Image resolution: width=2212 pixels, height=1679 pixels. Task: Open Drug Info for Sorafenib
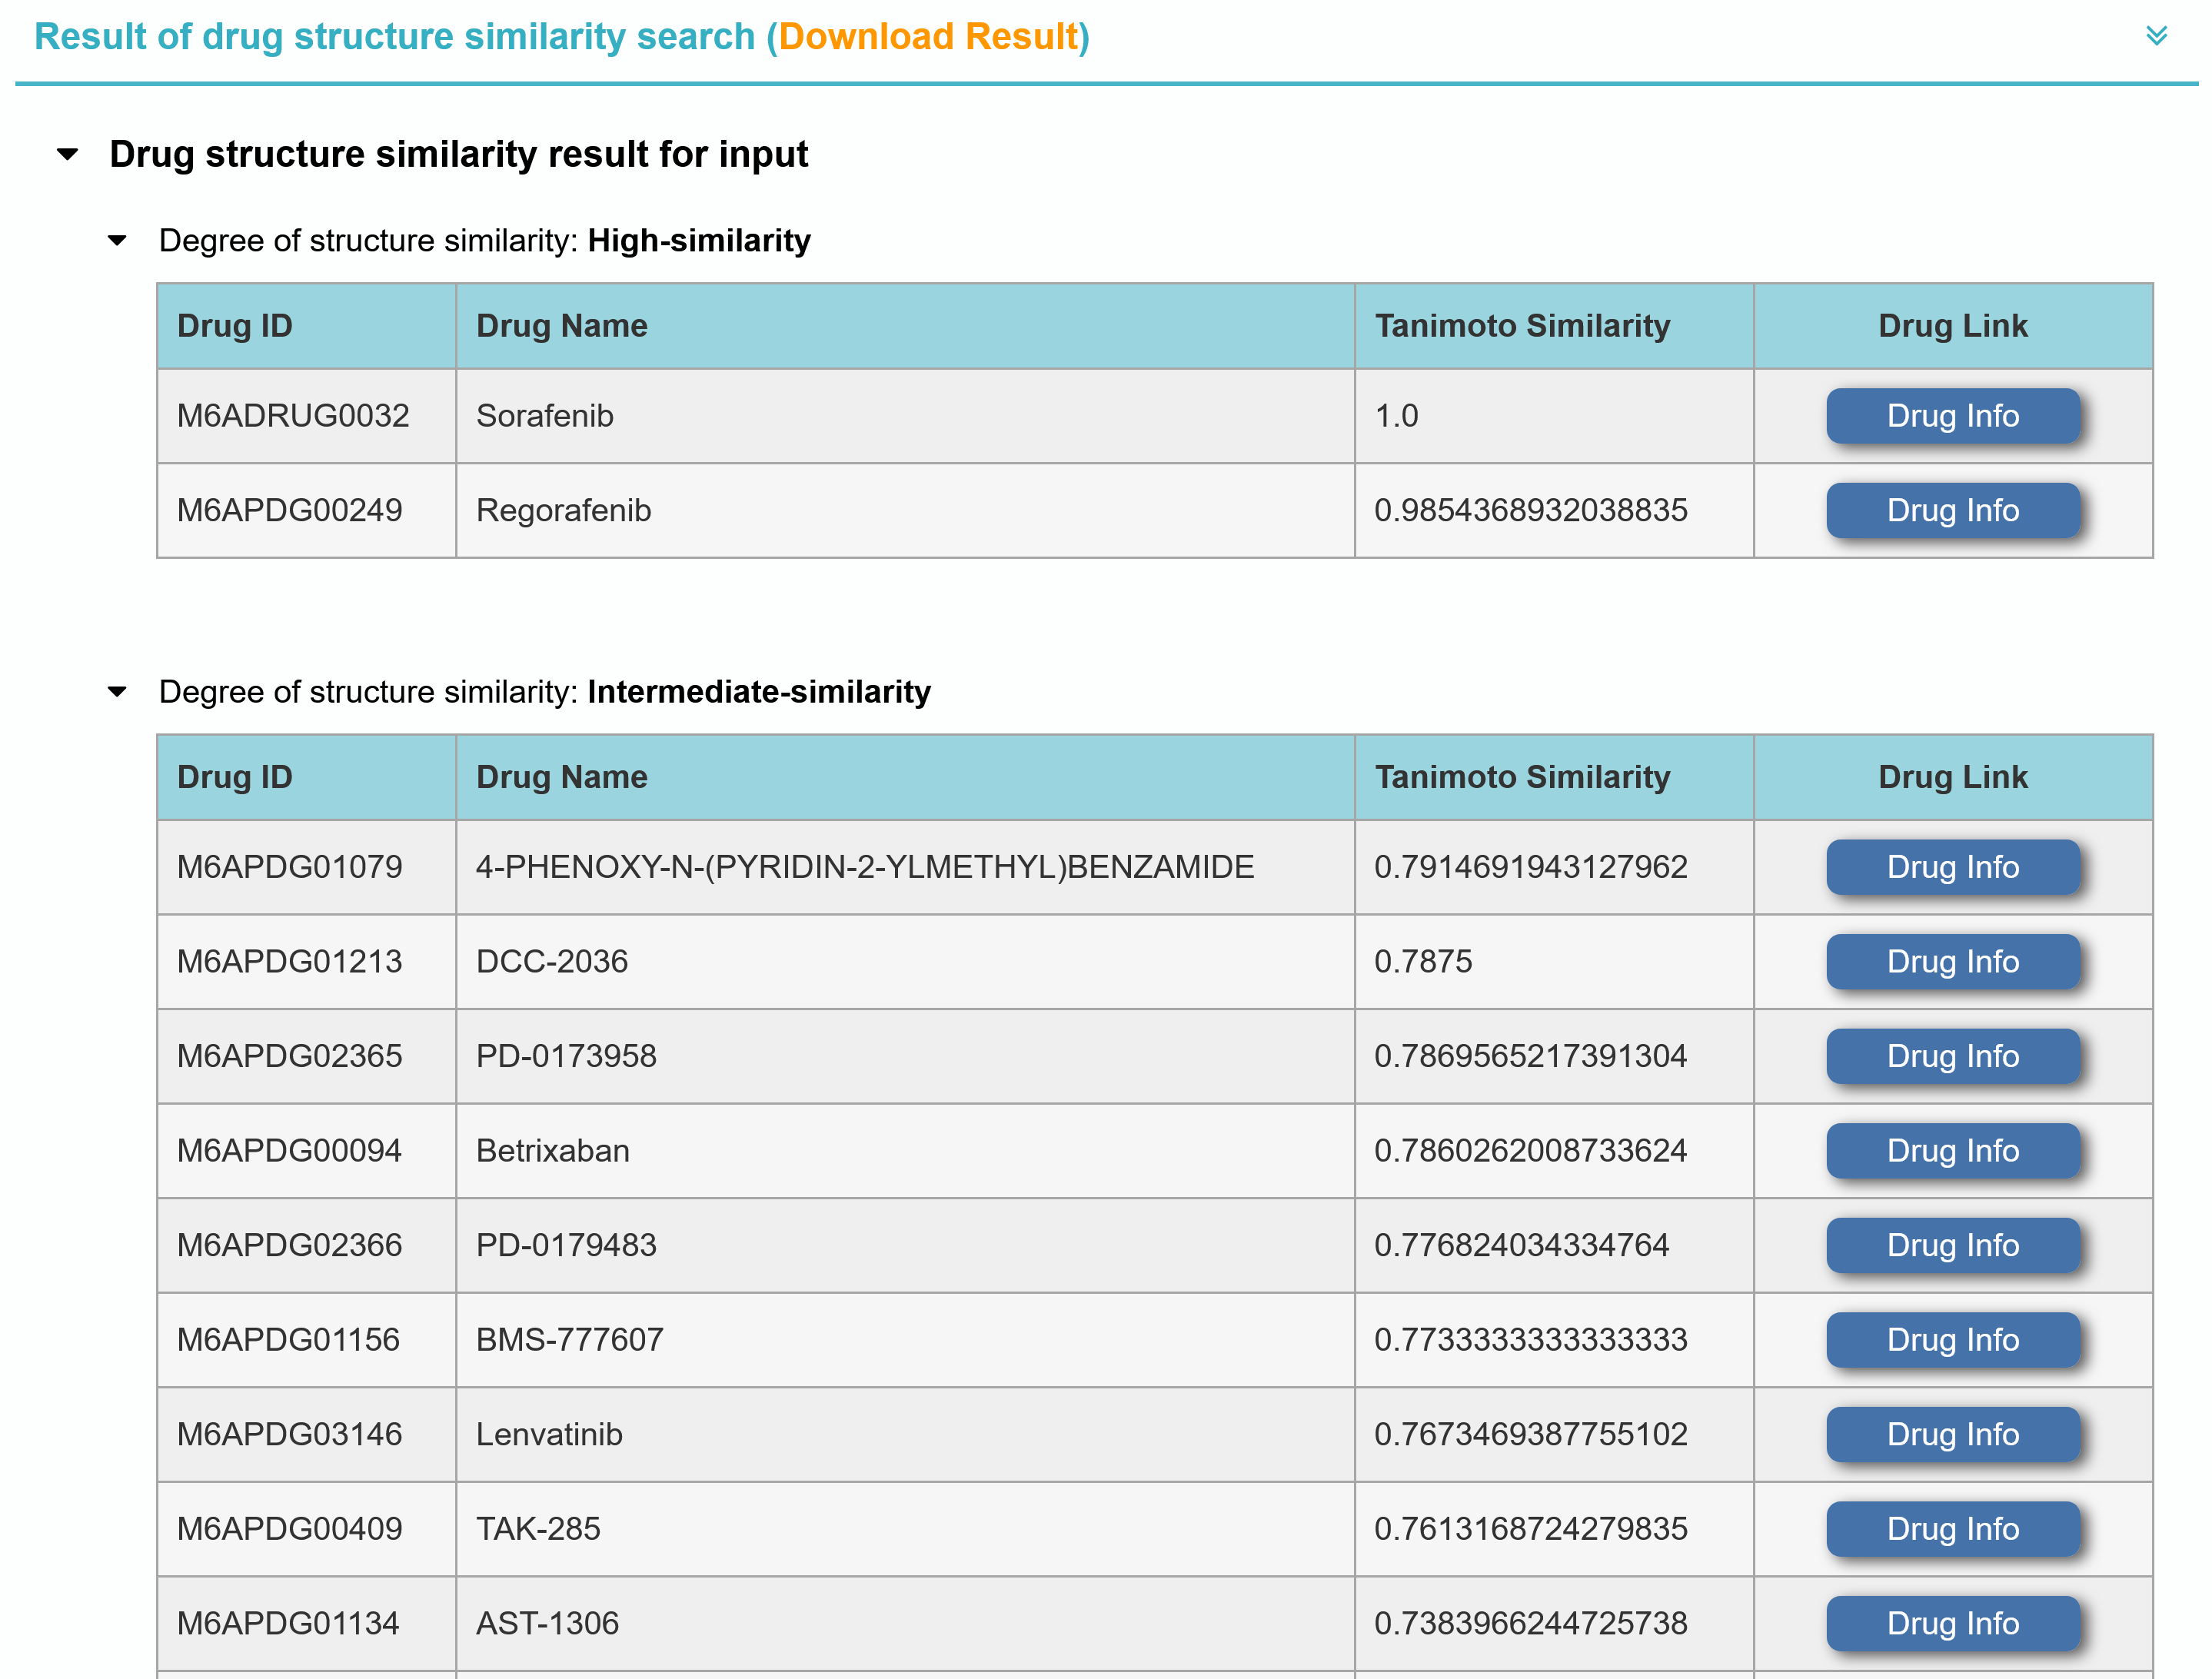click(1951, 416)
